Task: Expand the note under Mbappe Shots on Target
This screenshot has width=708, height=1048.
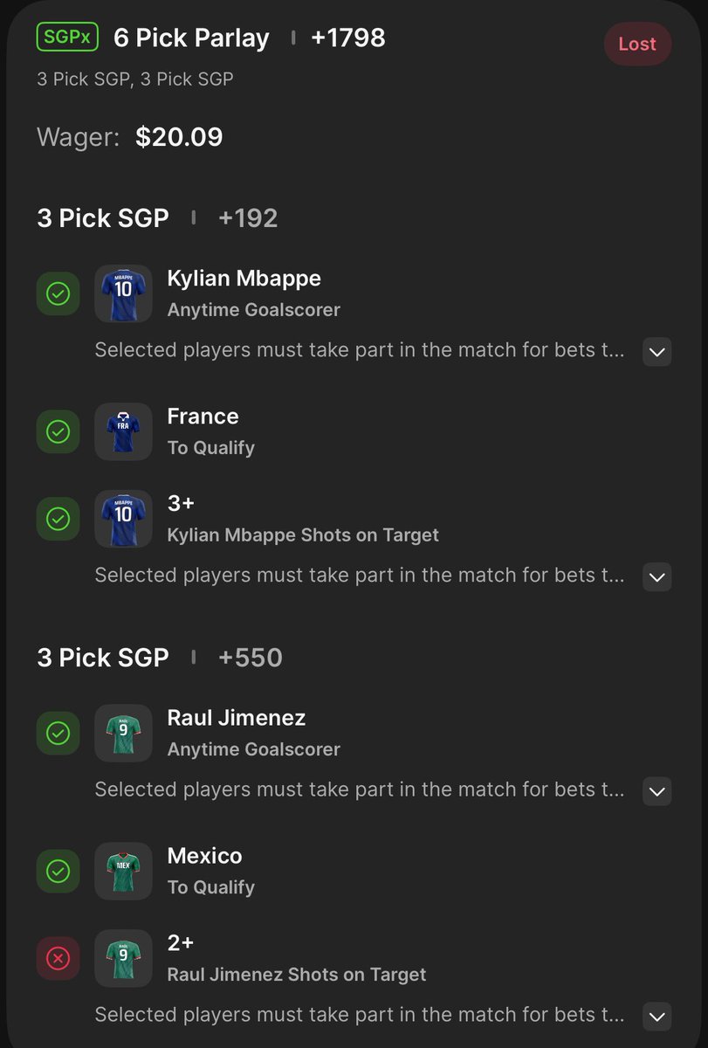Action: tap(657, 576)
